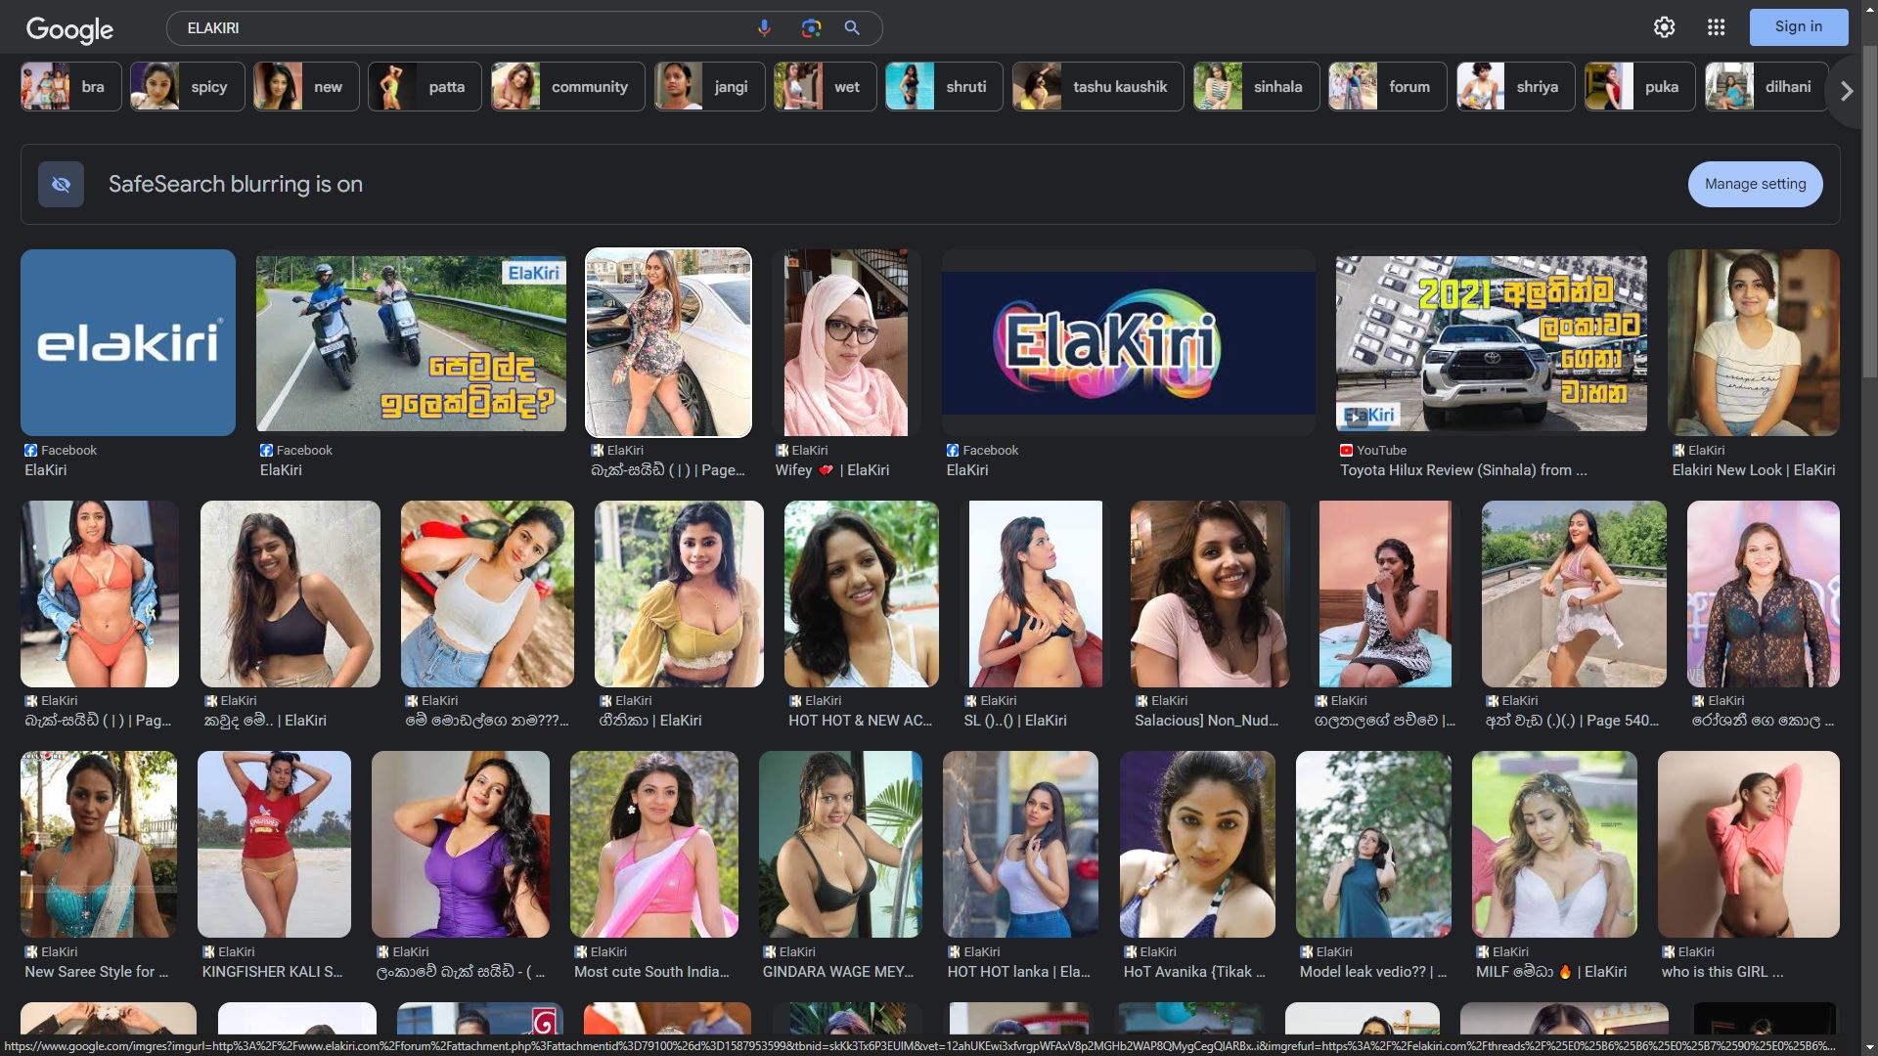This screenshot has width=1878, height=1056.
Task: Click the YouTube source icon under Hilux
Action: 1346,451
